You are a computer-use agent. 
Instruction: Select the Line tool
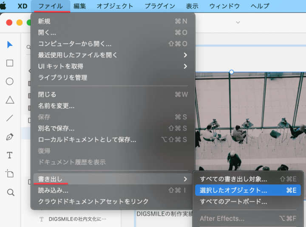click(9, 118)
